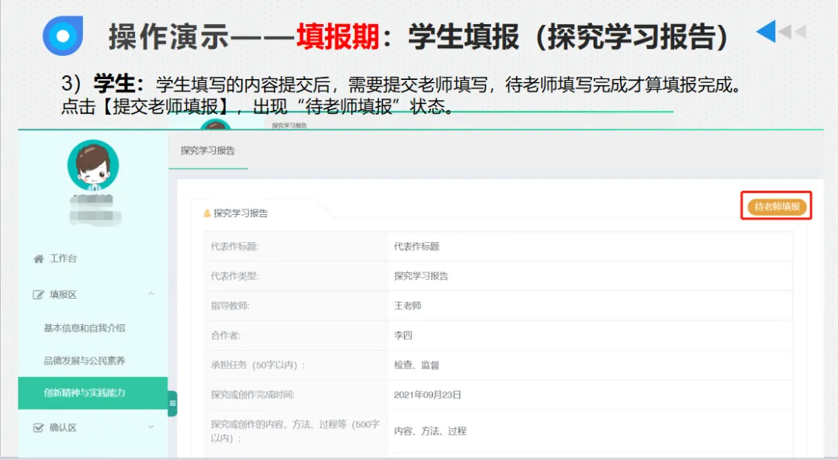
Task: Click the green sidebar handle tab
Action: (x=171, y=404)
